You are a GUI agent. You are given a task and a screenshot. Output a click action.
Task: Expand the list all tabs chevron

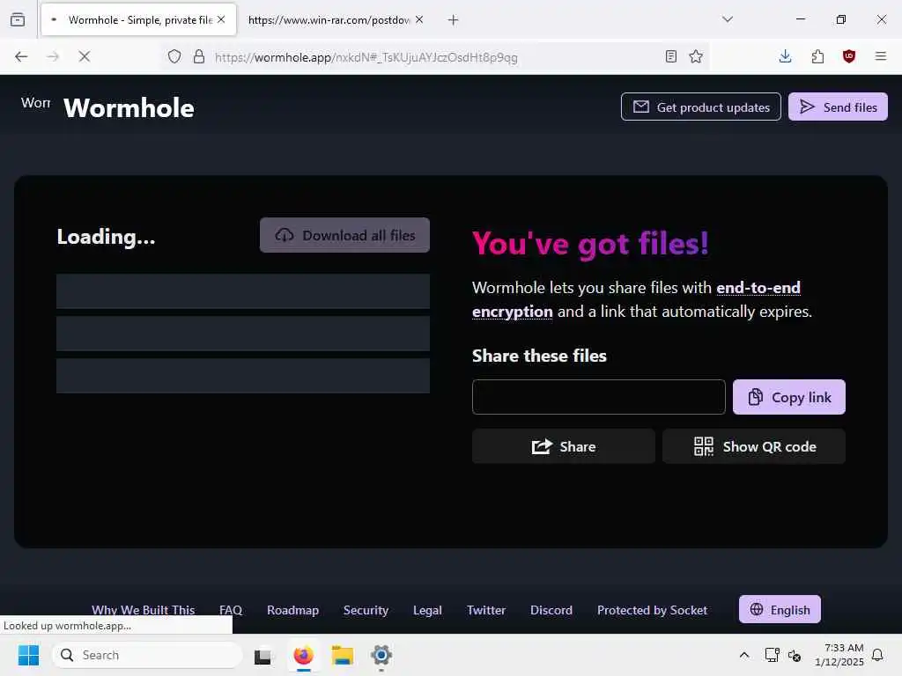[x=728, y=19]
